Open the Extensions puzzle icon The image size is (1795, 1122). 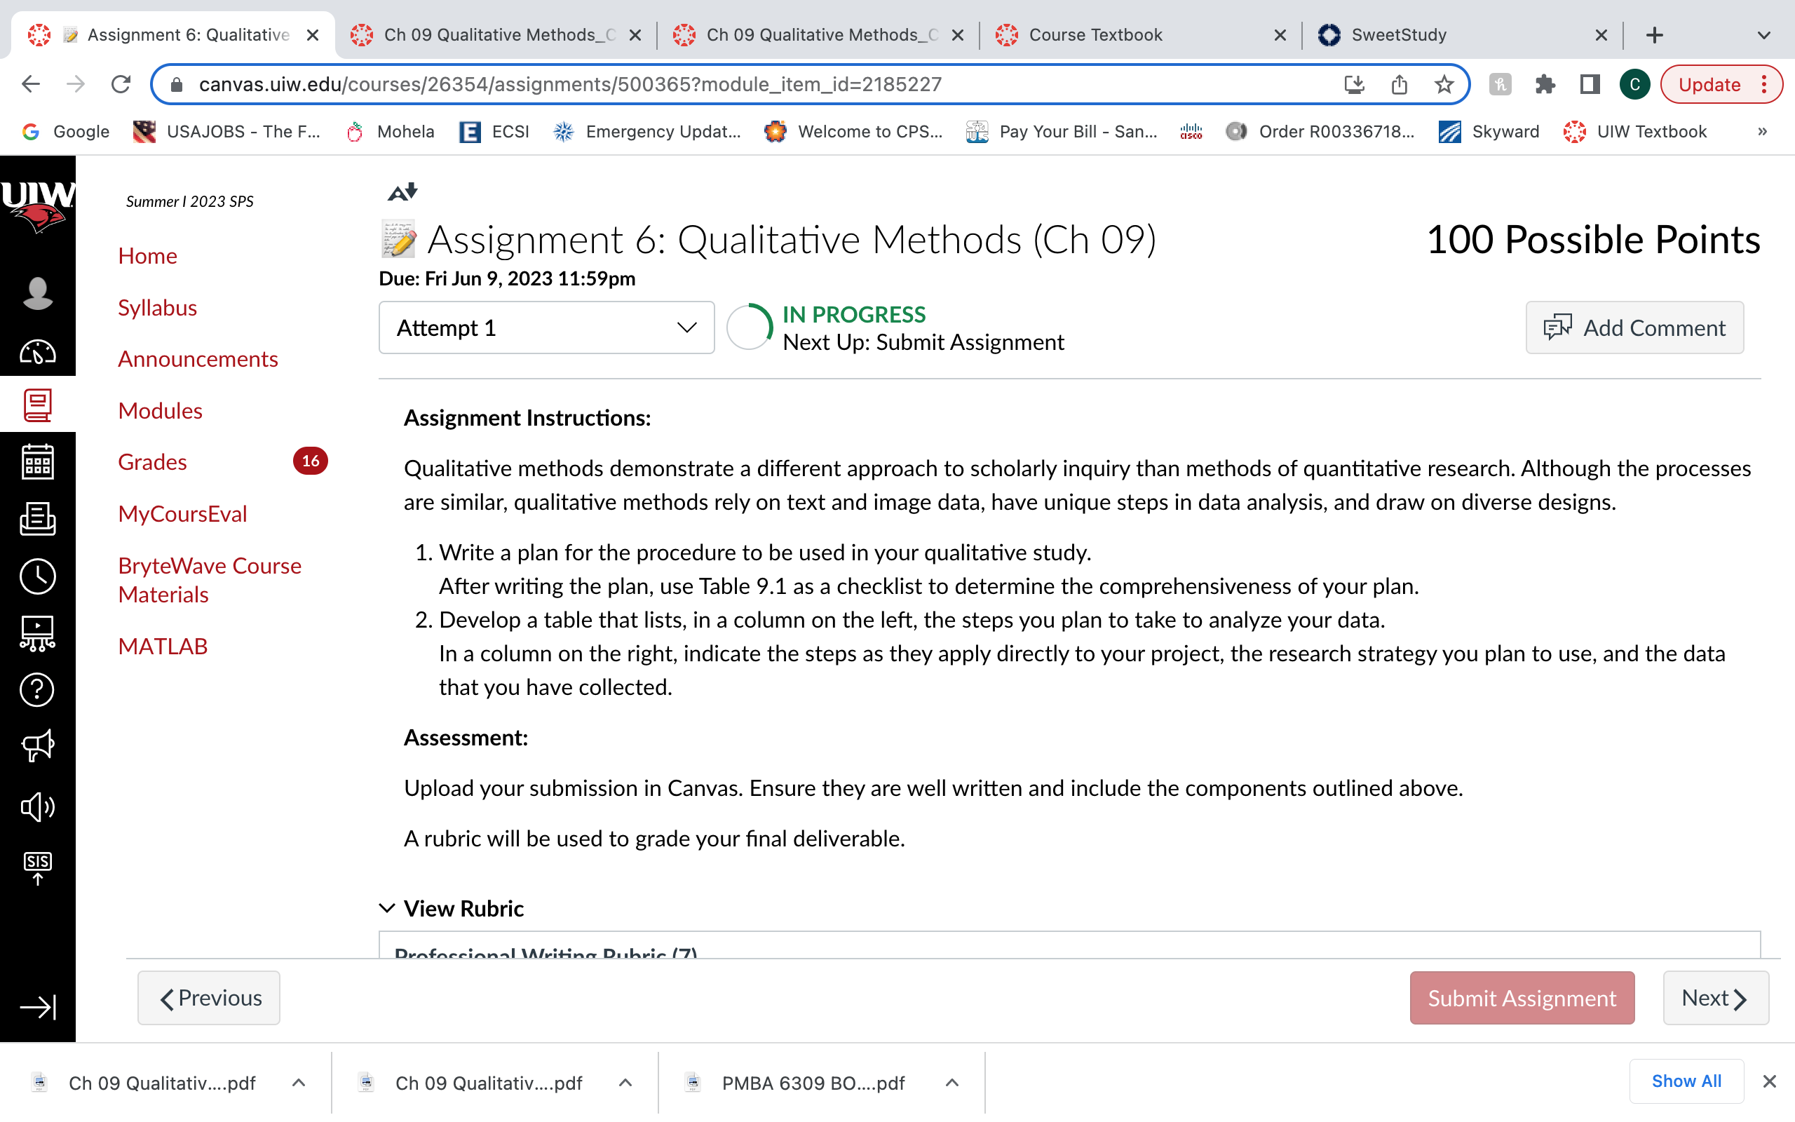pyautogui.click(x=1545, y=85)
